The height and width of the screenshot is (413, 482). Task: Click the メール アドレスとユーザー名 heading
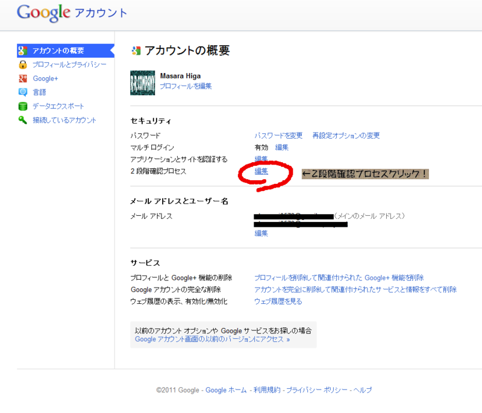[179, 201]
